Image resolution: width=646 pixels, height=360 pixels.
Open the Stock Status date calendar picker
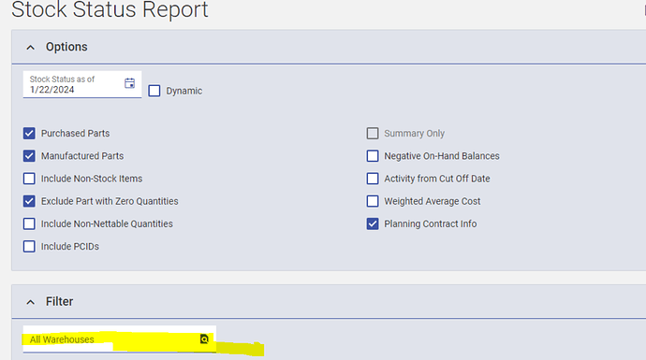(129, 83)
